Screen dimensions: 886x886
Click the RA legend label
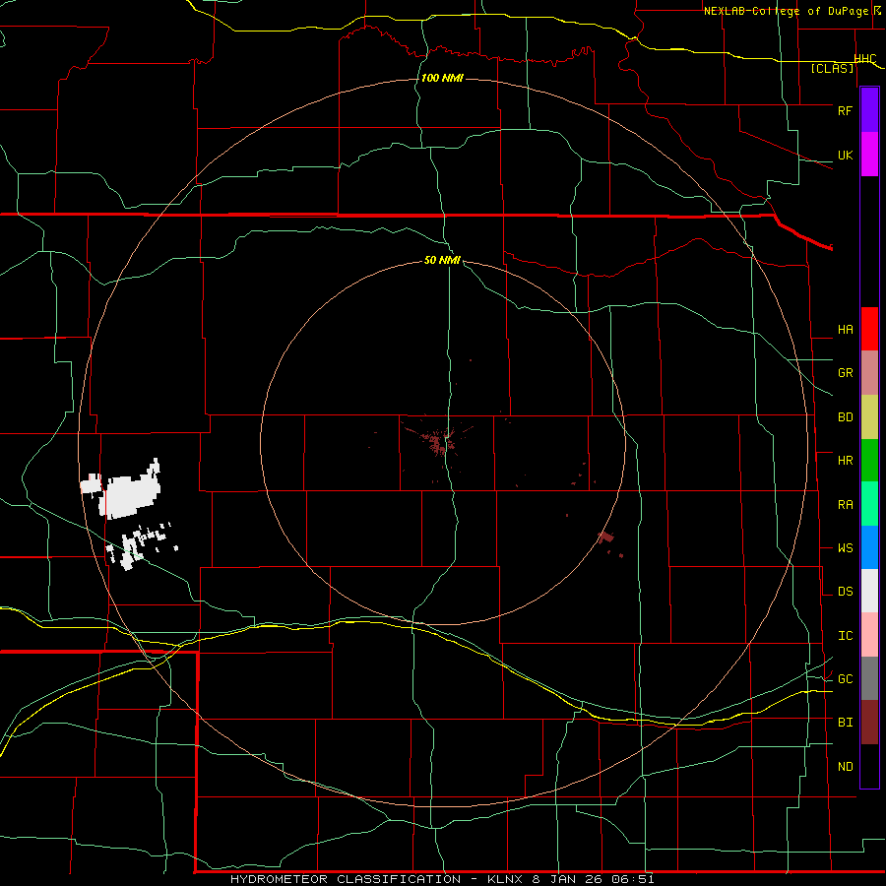[845, 504]
